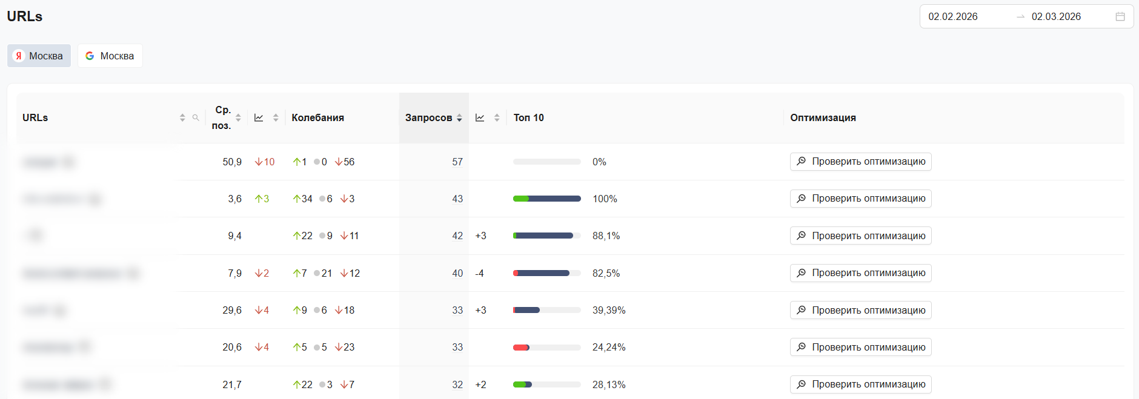Click red down arrow beside 50,9 position
Viewport: 1139px width, 399px height.
(x=259, y=162)
